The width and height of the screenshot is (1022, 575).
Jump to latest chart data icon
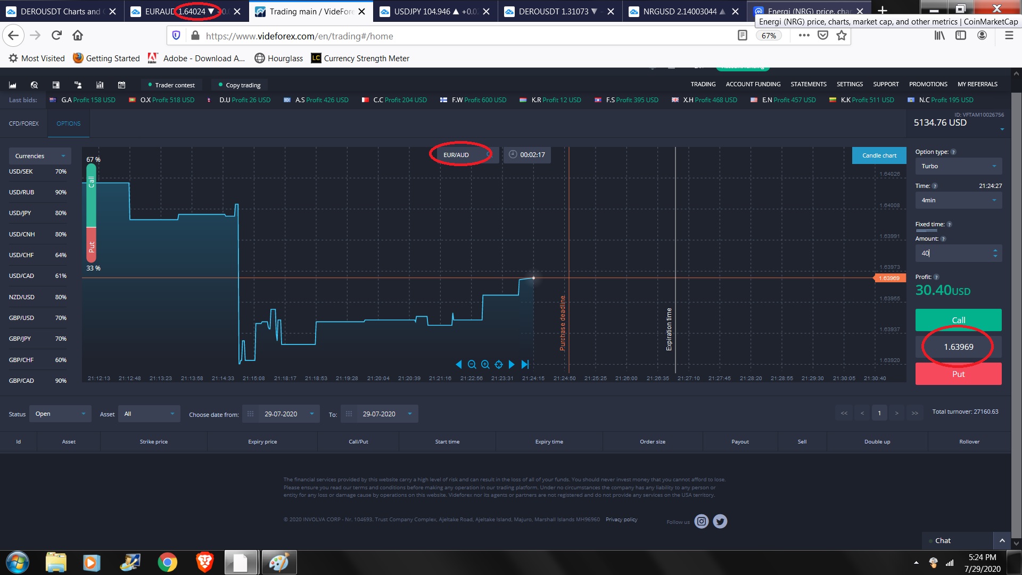(525, 365)
